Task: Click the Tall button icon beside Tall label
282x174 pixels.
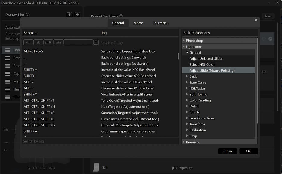Action: (96, 167)
